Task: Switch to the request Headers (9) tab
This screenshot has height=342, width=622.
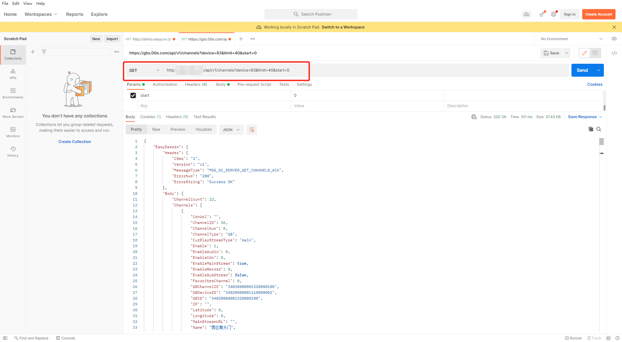Action: coord(196,84)
